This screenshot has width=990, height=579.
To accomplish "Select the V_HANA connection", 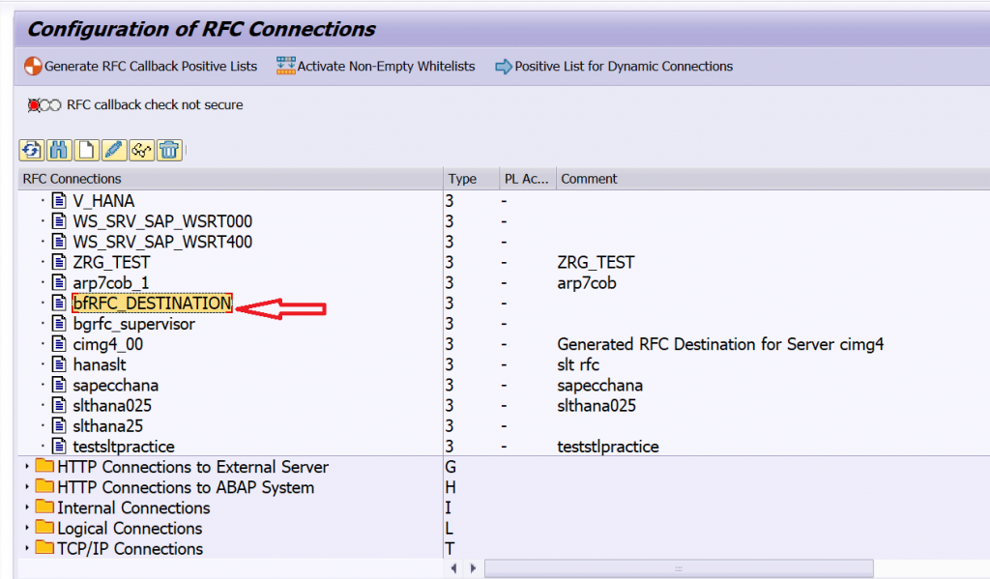I will (103, 201).
